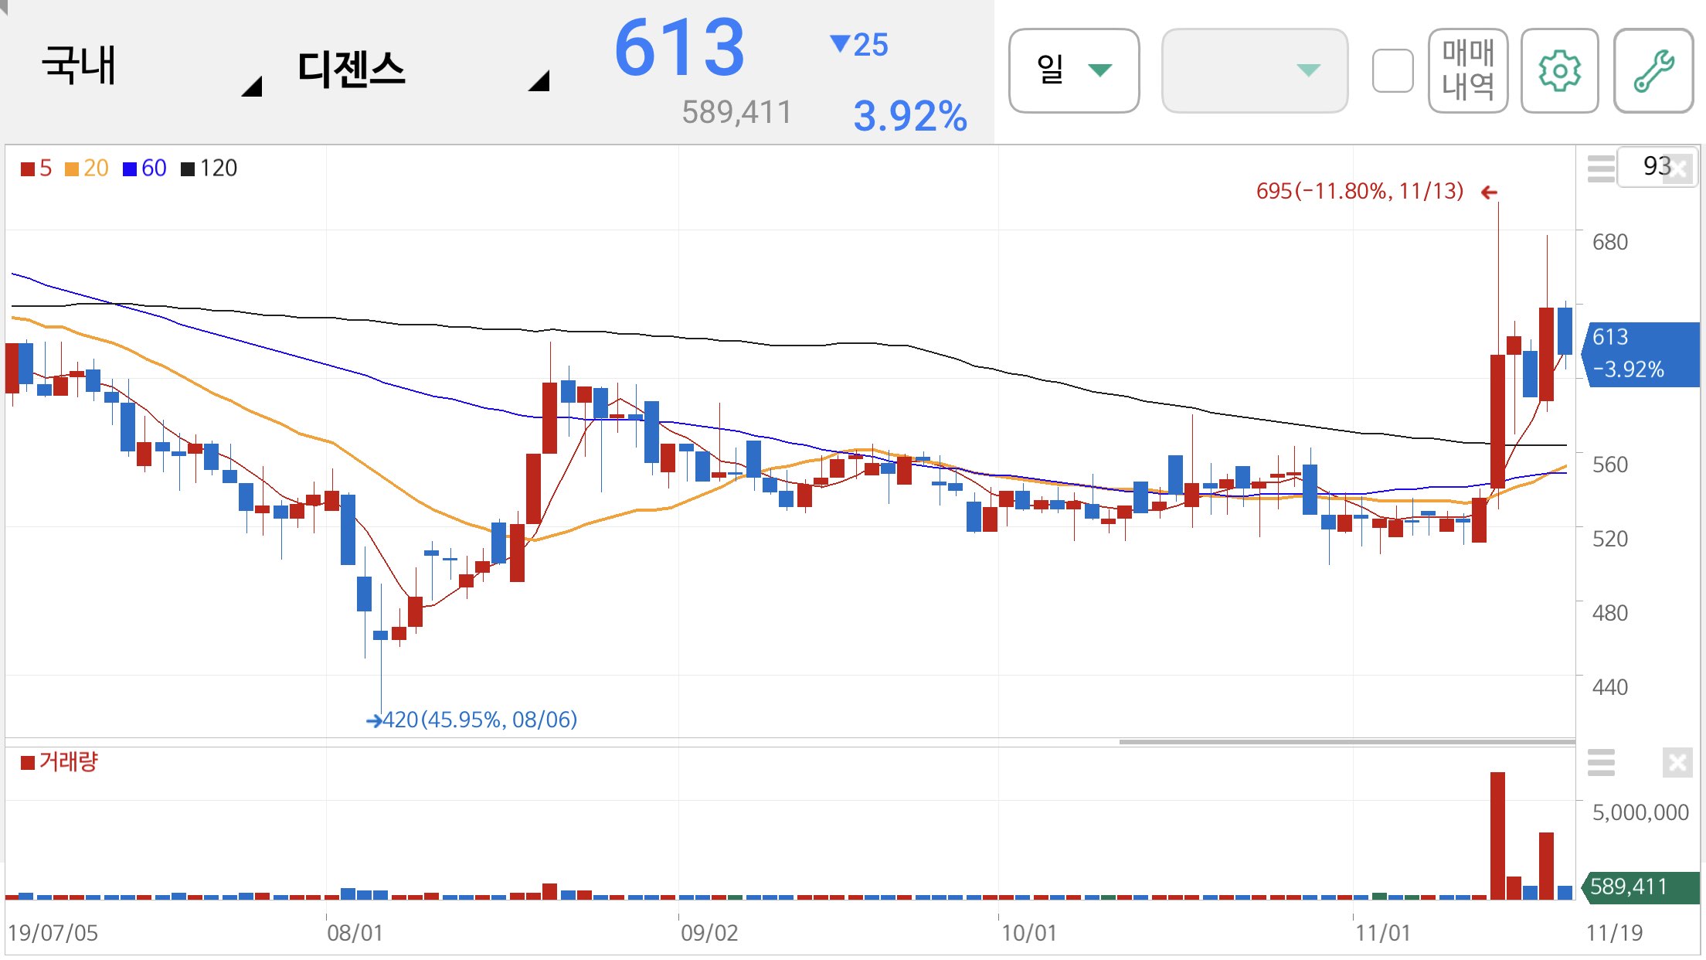Click the 5-day moving average red swatch
Screen dimensions: 1706x960
point(28,169)
